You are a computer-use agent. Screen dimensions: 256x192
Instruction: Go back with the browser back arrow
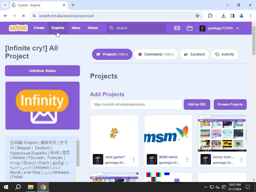(5, 16)
